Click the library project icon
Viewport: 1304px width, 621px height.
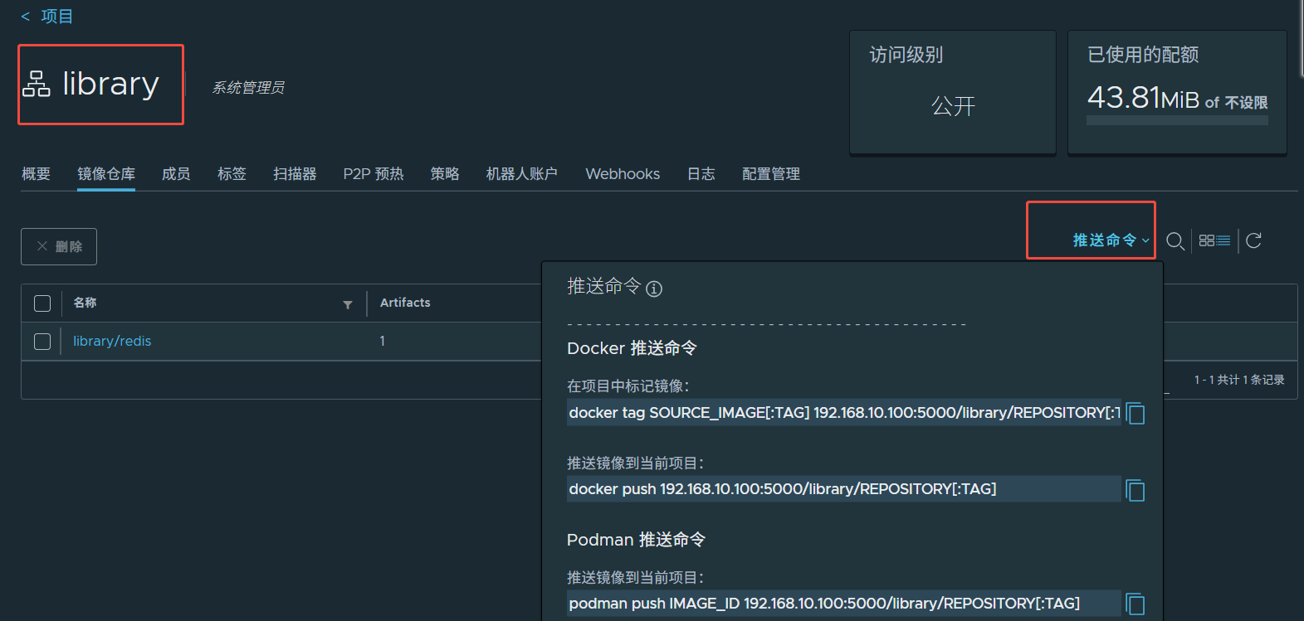point(37,84)
